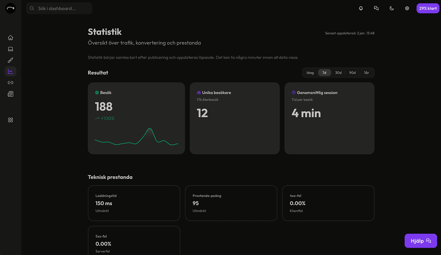Screen dimensions: 441x255
Task: Open the blog/news section icon
Action: point(10,94)
